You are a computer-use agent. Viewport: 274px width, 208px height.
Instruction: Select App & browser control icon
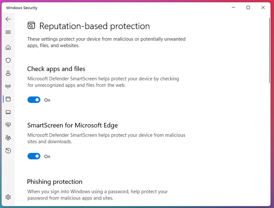click(8, 99)
